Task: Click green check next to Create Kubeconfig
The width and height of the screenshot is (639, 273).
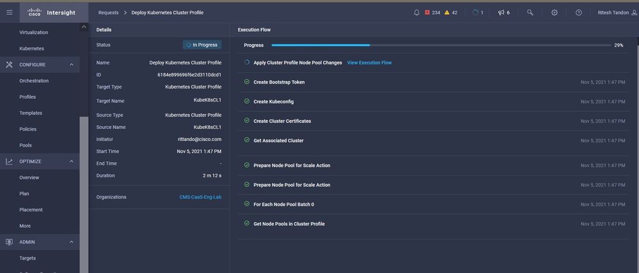Action: click(x=246, y=101)
